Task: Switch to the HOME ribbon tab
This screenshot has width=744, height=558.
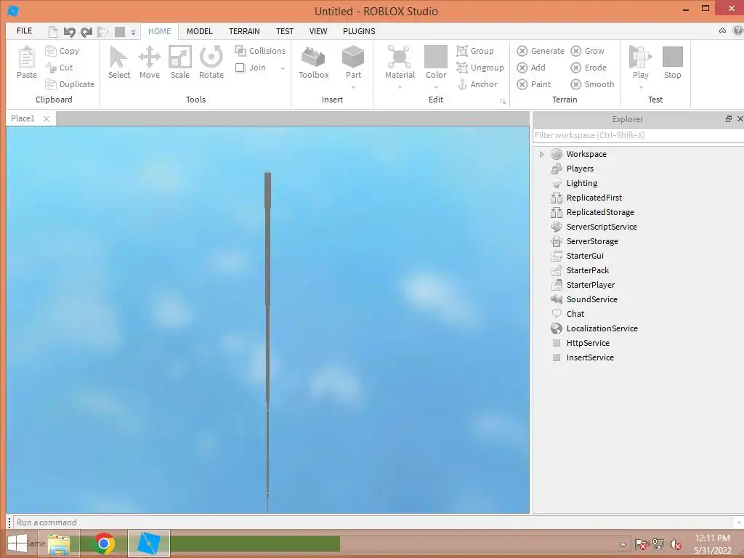Action: (x=159, y=31)
